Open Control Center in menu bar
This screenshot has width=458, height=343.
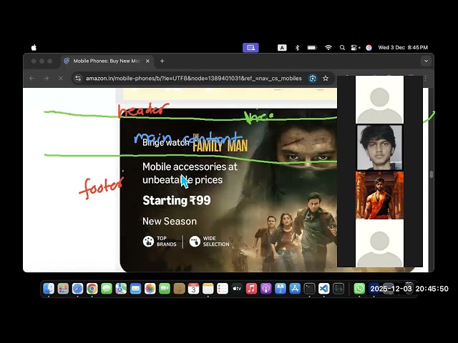pyautogui.click(x=355, y=48)
